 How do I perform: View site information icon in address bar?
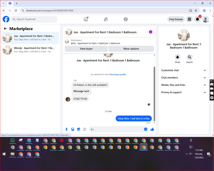pyautogui.click(x=23, y=11)
